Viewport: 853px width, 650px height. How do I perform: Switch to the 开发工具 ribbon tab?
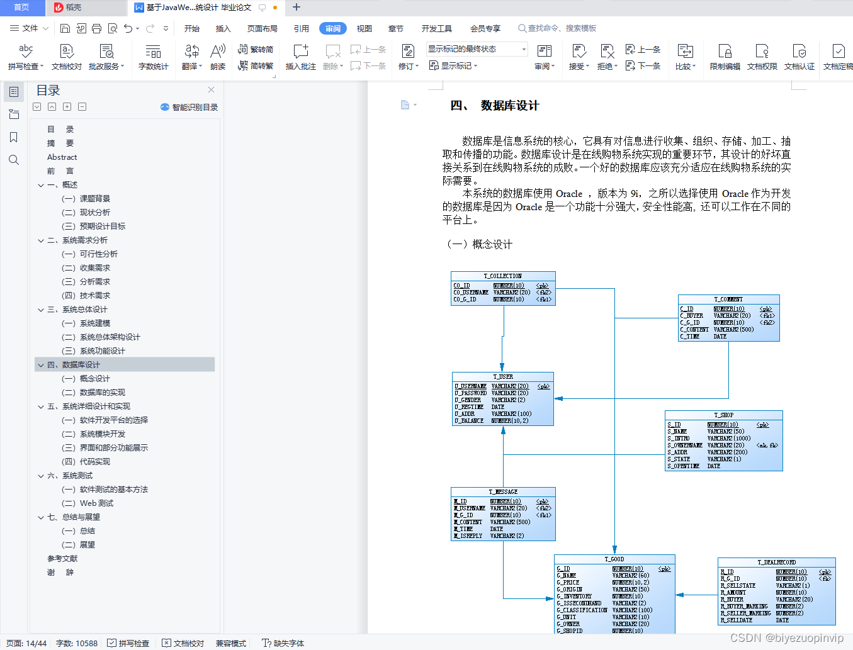click(x=437, y=28)
